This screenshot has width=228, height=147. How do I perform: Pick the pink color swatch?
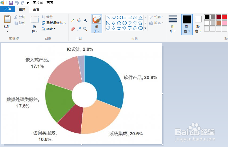[224, 23]
